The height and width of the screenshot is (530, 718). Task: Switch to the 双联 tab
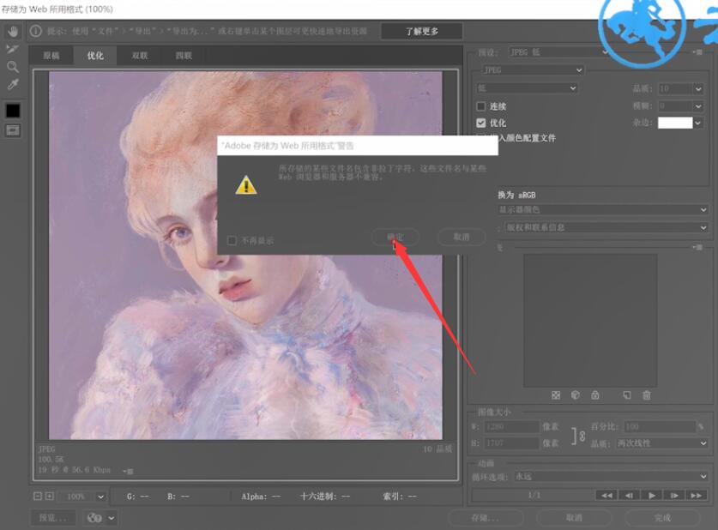point(140,56)
